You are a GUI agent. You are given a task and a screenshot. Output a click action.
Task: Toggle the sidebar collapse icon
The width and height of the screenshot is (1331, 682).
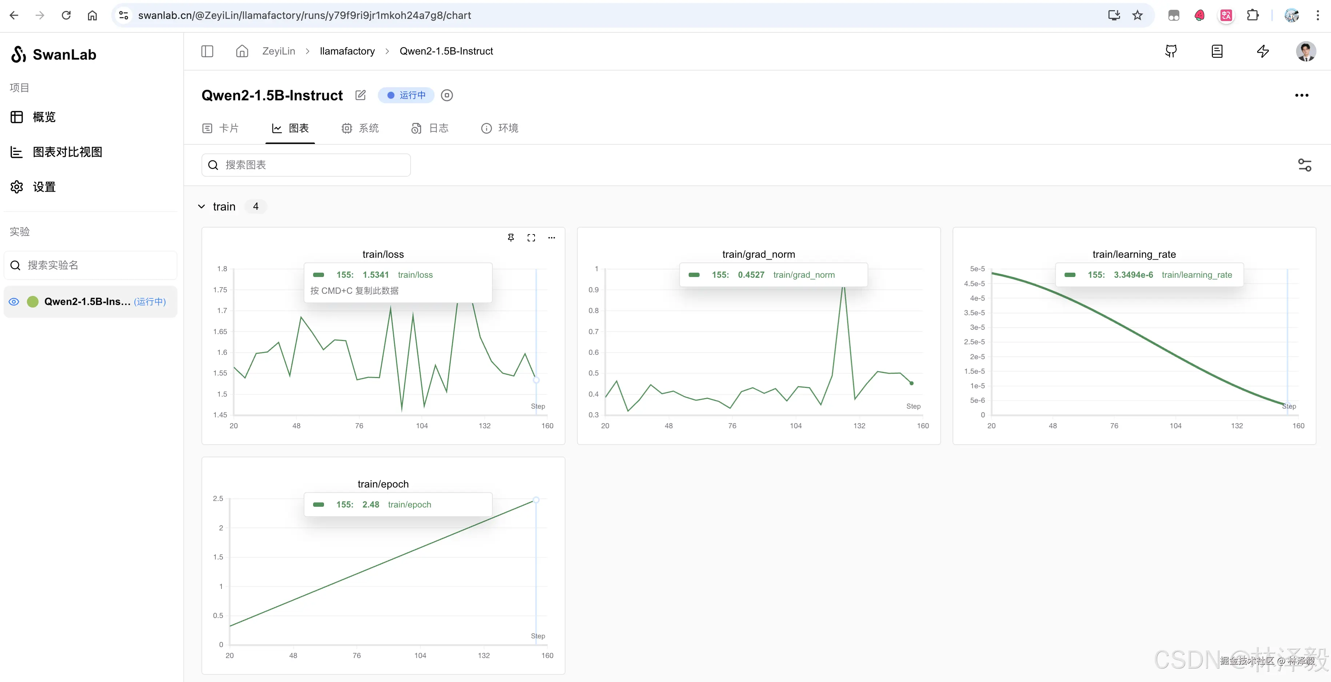coord(207,51)
